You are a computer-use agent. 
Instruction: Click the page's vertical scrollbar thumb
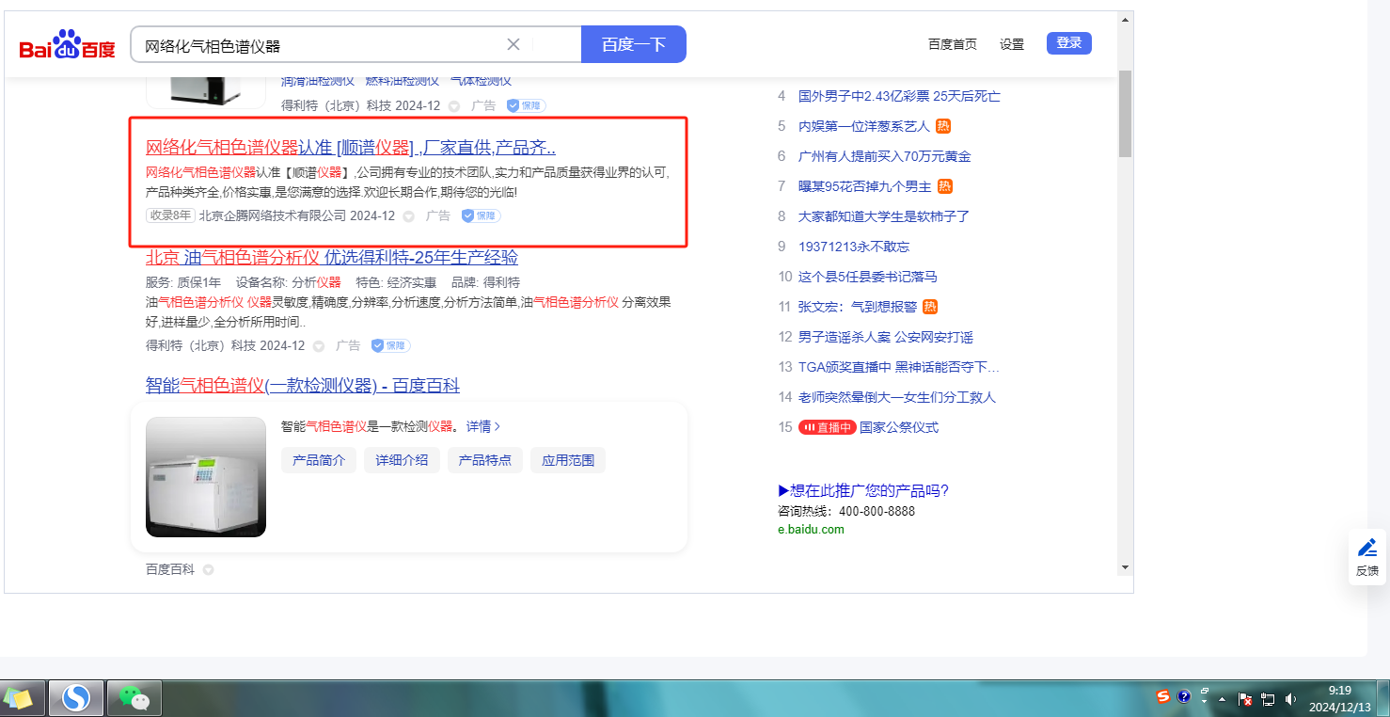click(x=1125, y=113)
